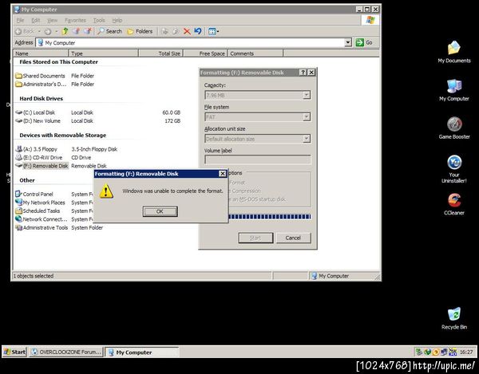Click the Back toolbar button
The width and height of the screenshot is (479, 374).
click(25, 31)
